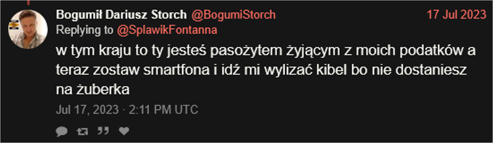Click the small badge on the avatar's left edge
Image resolution: width=493 pixels, height=143 pixels.
13,25
